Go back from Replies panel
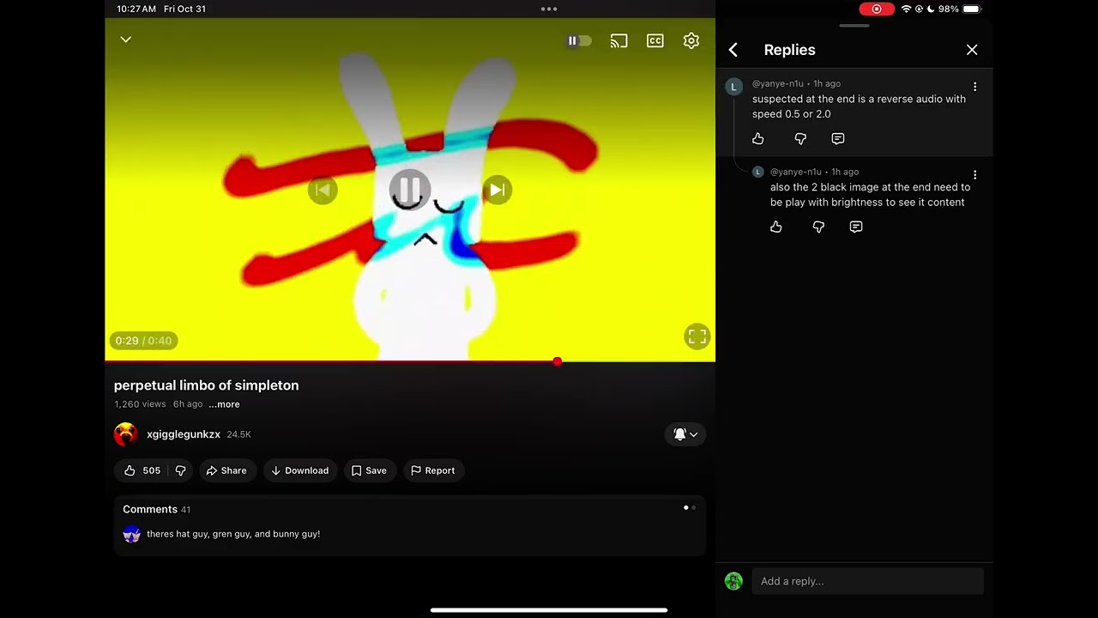The image size is (1098, 618). click(x=733, y=50)
